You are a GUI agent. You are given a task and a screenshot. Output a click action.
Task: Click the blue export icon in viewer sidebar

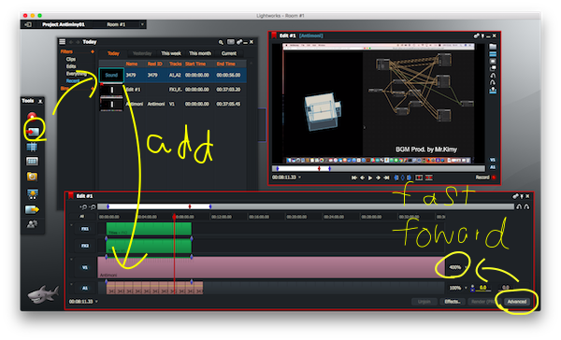[x=493, y=90]
